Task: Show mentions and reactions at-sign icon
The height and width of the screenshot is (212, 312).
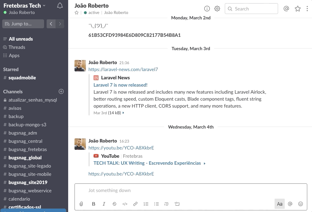Action: (x=286, y=9)
